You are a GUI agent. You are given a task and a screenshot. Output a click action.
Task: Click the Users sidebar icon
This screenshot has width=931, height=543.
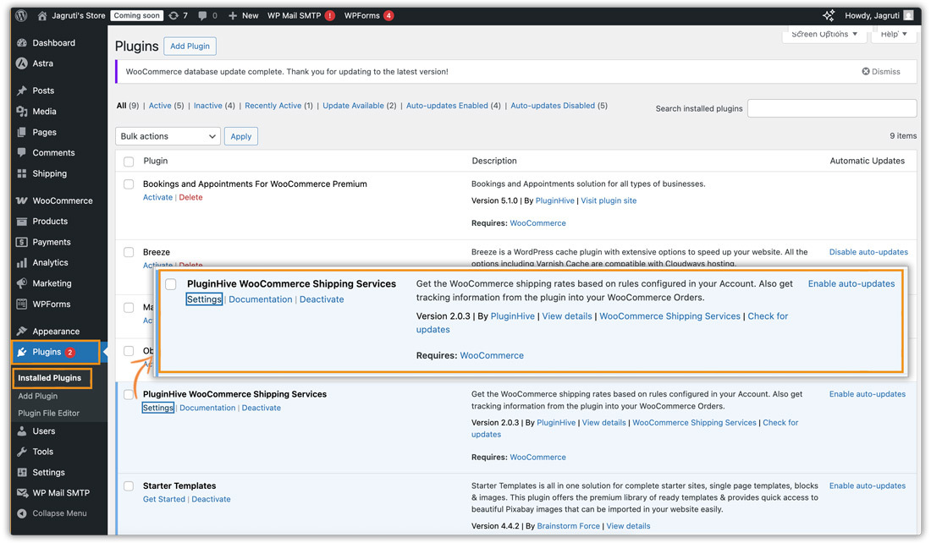click(22, 431)
